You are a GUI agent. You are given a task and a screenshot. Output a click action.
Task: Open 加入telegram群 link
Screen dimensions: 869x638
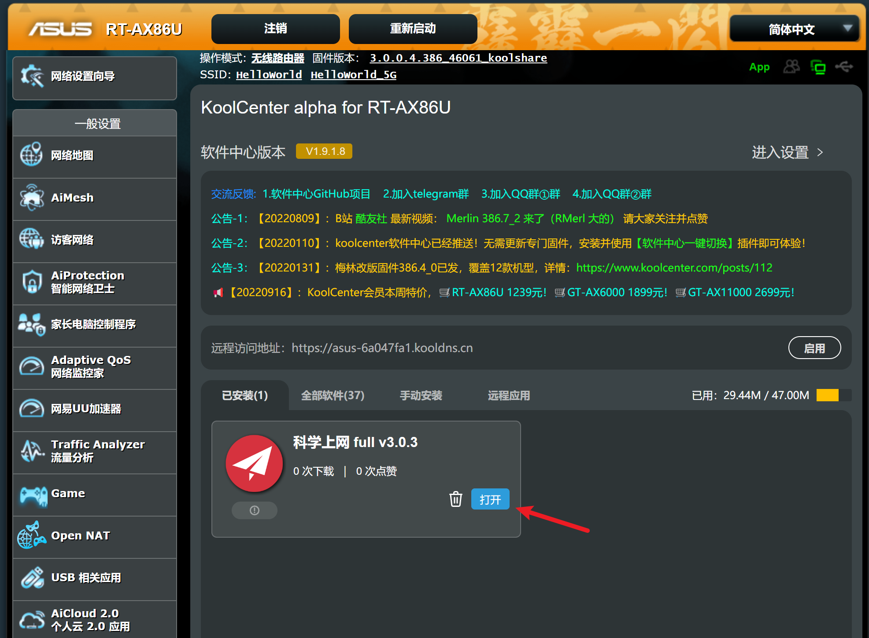[426, 194]
